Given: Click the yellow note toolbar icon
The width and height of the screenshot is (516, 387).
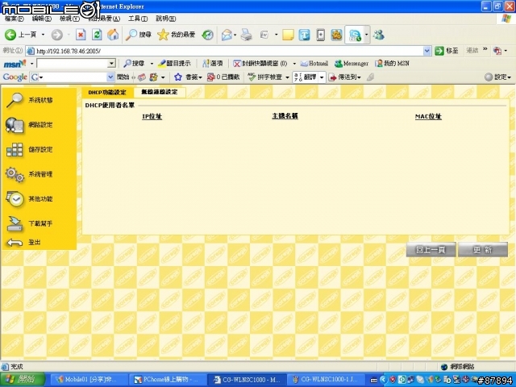Looking at the screenshot, I should point(288,35).
